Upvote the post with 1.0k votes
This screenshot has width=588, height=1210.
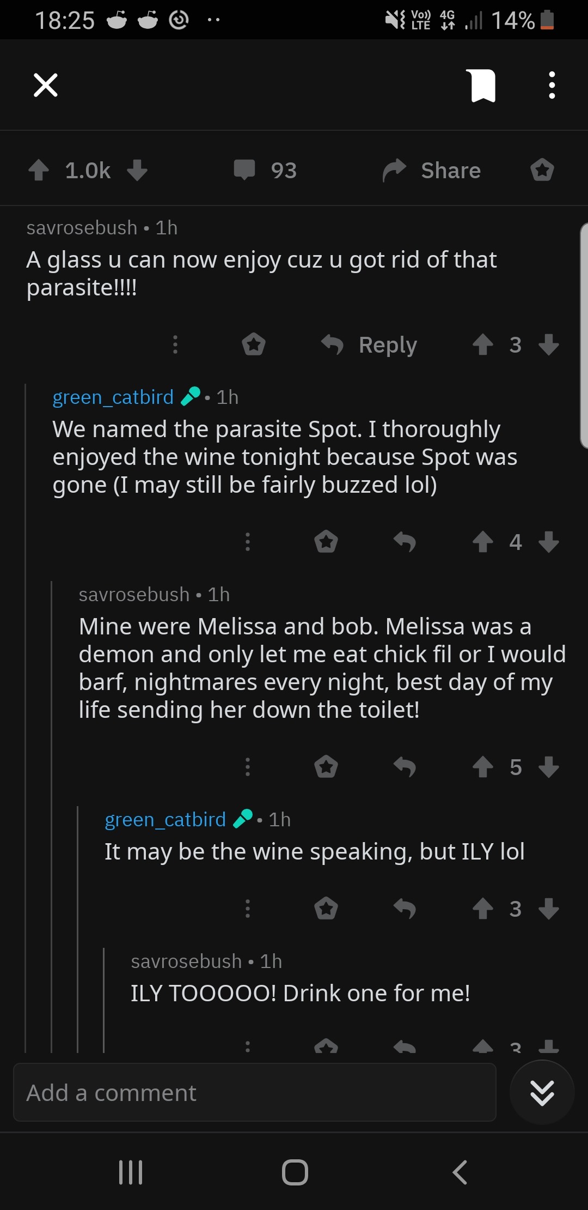coord(39,170)
